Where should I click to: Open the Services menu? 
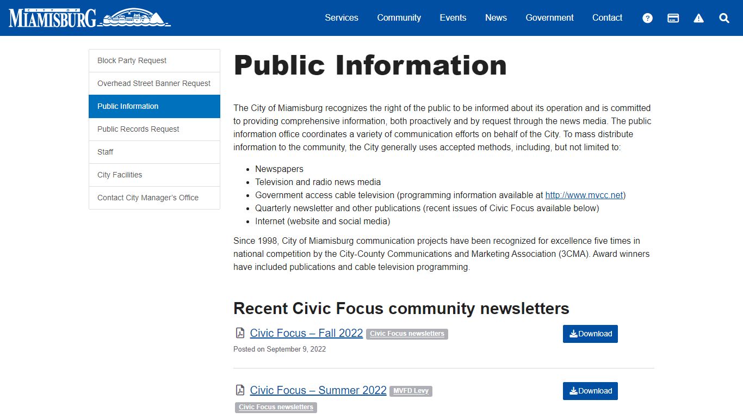(342, 17)
